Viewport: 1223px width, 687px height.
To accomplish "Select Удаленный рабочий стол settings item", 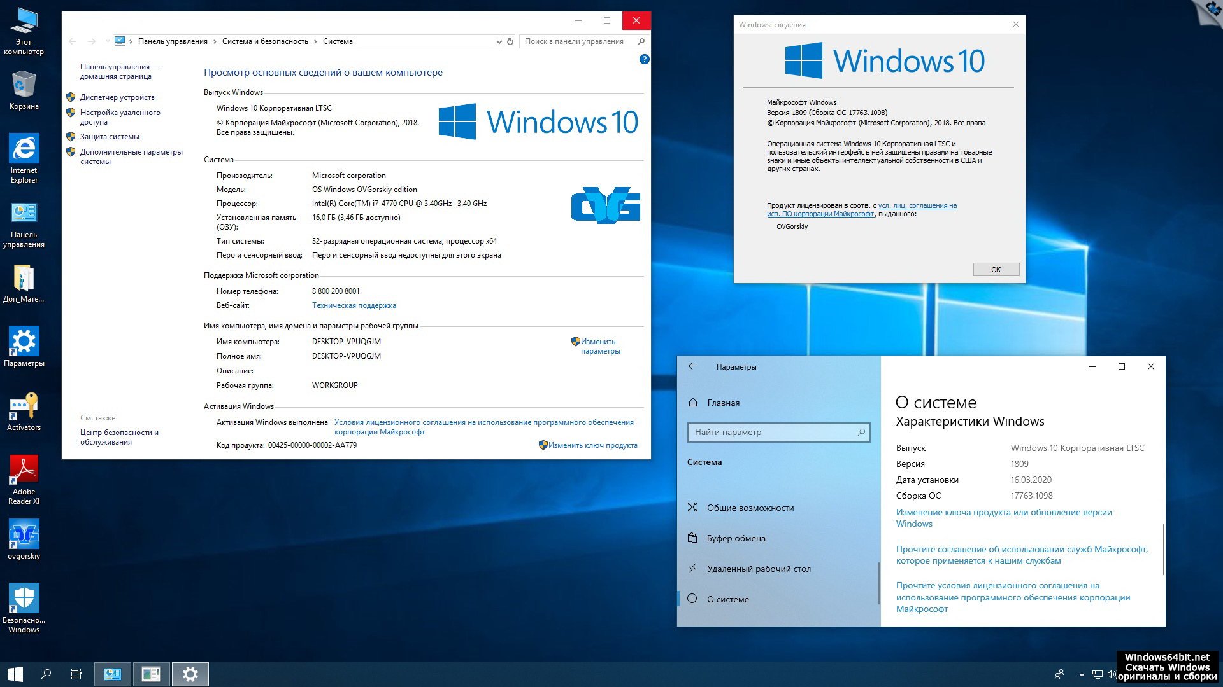I will pyautogui.click(x=758, y=569).
